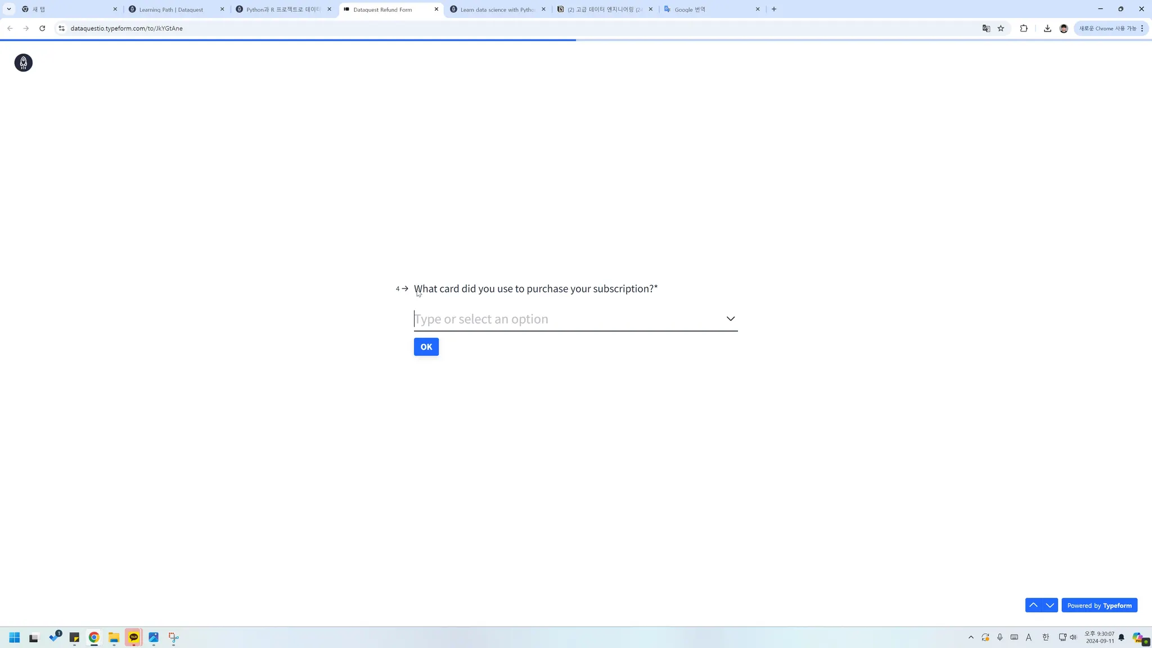Bookmark this page with the star icon

pyautogui.click(x=1001, y=28)
